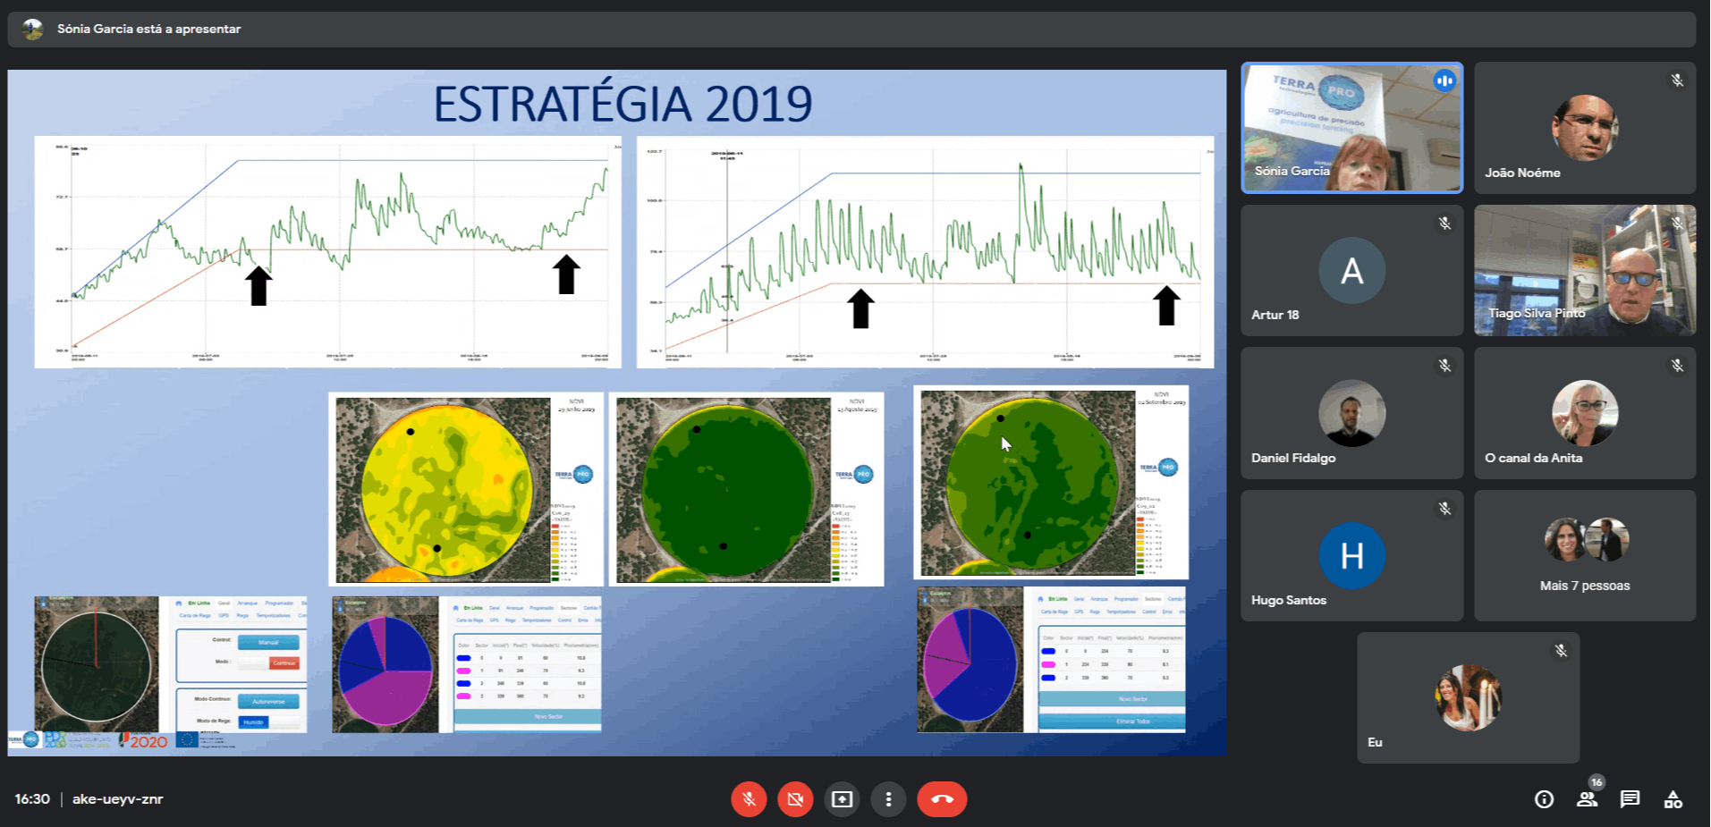
Task: Open the chat messages icon
Action: [1630, 799]
